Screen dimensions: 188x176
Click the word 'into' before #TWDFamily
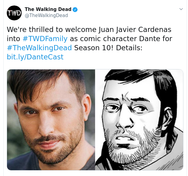[x=13, y=39]
